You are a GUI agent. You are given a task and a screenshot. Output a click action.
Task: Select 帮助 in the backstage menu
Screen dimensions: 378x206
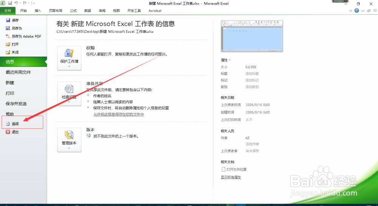pos(10,114)
